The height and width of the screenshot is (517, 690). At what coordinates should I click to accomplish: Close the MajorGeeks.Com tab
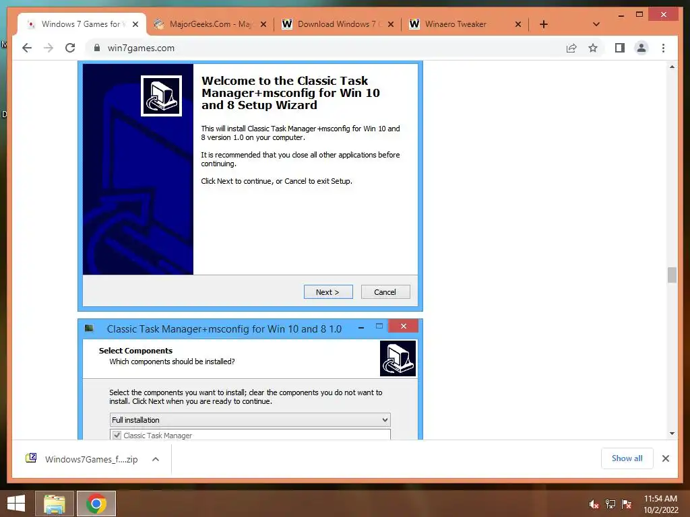click(263, 24)
